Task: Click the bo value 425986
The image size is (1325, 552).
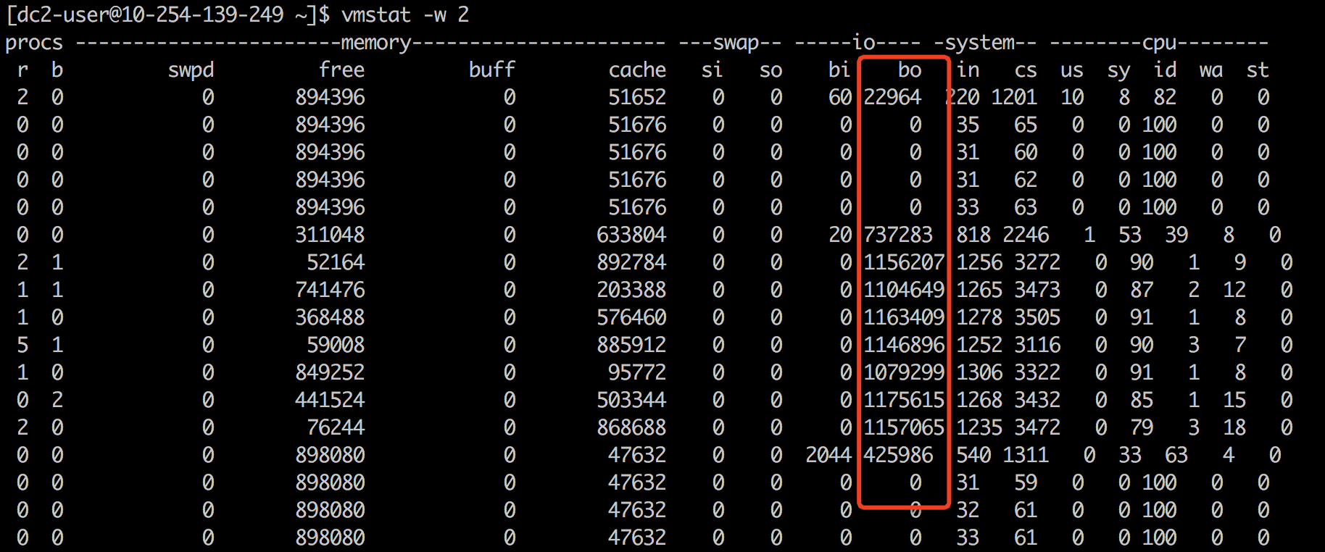Action: click(898, 455)
